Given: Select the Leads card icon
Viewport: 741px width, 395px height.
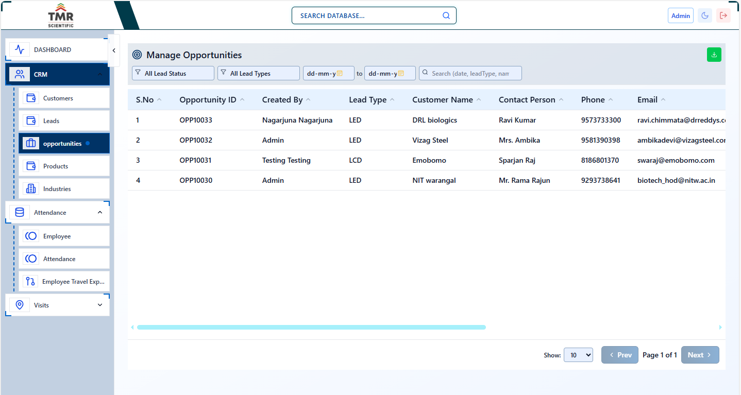Looking at the screenshot, I should click(x=30, y=120).
